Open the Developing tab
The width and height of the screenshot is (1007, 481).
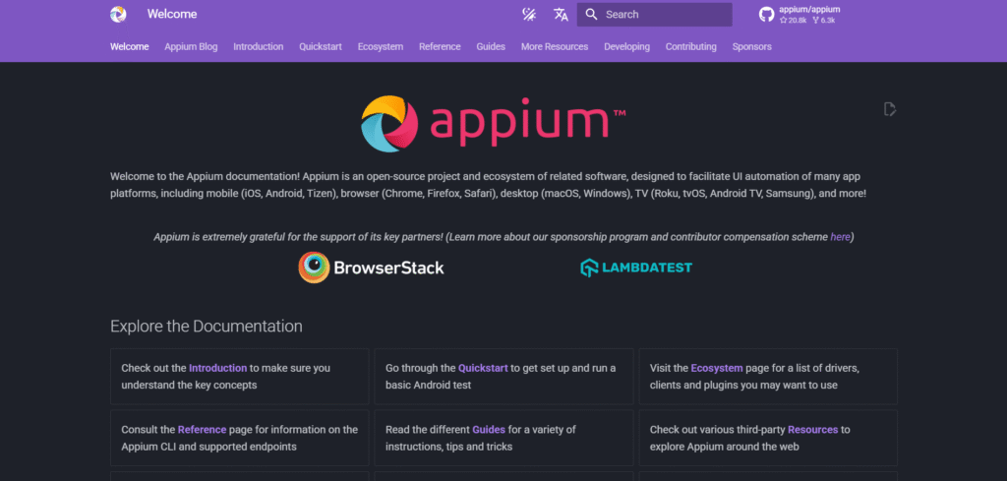(x=626, y=47)
